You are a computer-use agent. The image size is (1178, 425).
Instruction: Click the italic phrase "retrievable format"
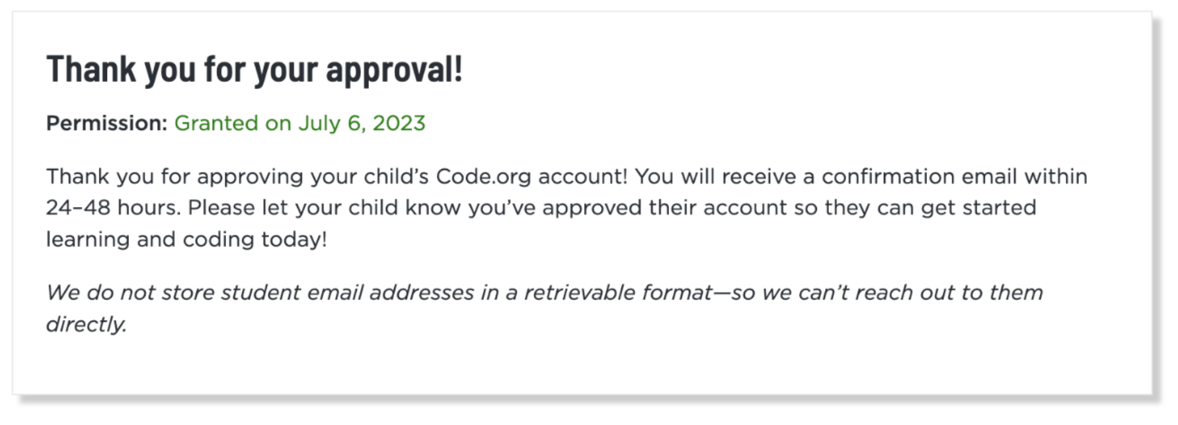click(x=618, y=293)
